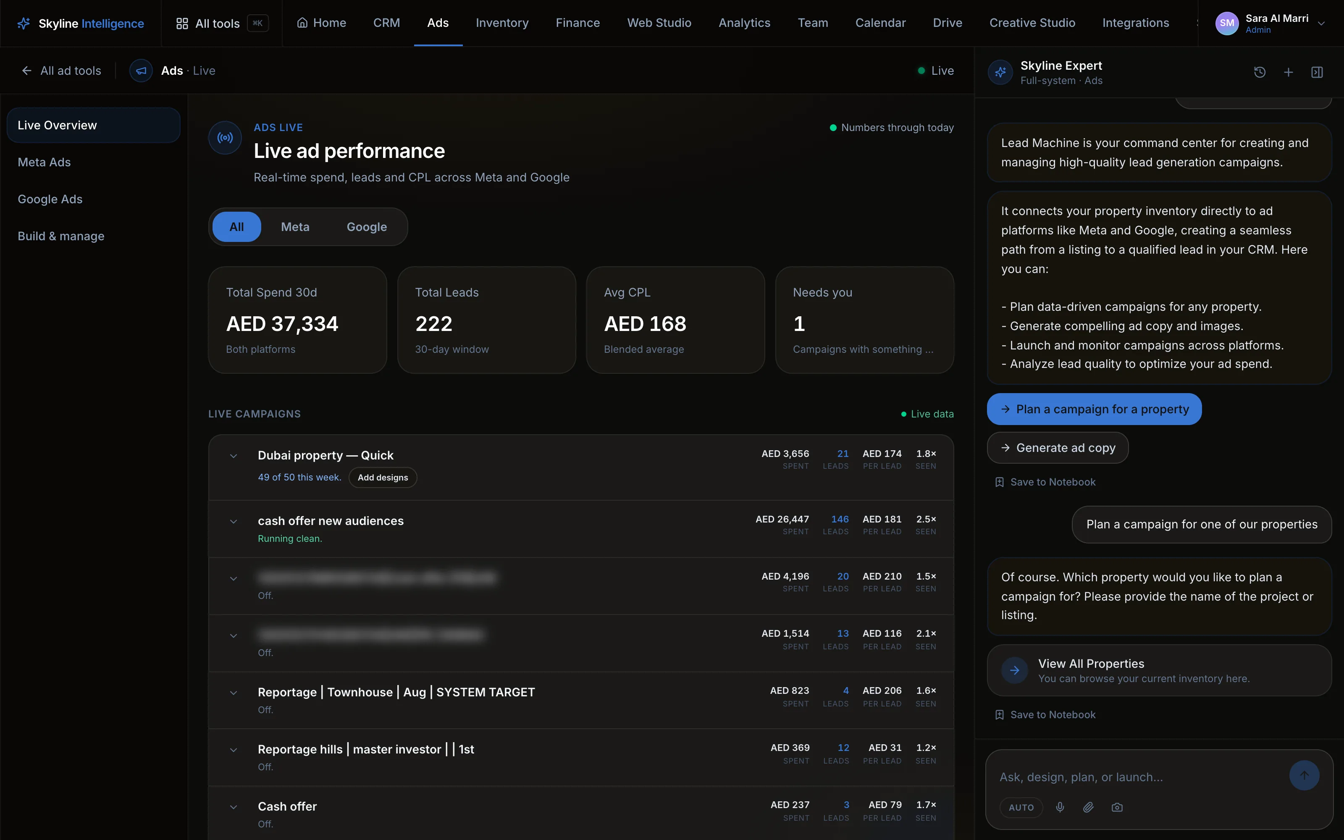1344x840 pixels.
Task: Expand the Dubai property — Quick campaign
Action: [x=233, y=456]
